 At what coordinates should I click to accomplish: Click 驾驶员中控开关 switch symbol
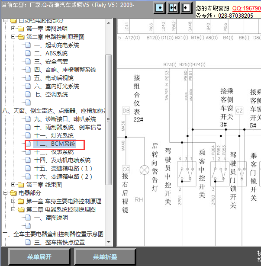click(x=187, y=174)
